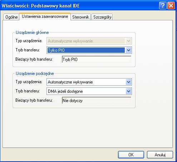Screen dimensions: 177x162
Task: Click the Urządzenie główne group label
Action: point(32,32)
